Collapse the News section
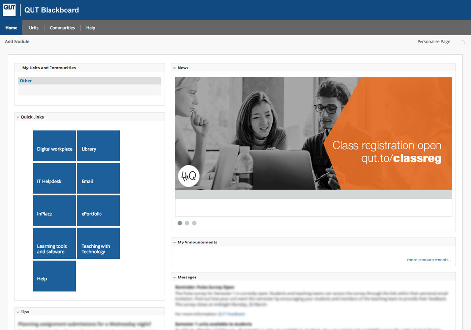This screenshot has height=330, width=471. 174,68
